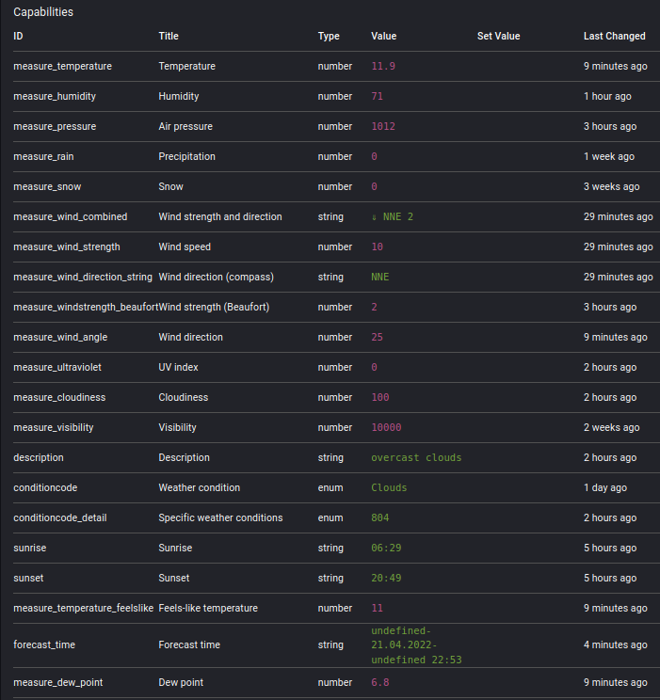Click the forecast_time value text
Viewport: 660px width, 700px height.
pos(416,644)
